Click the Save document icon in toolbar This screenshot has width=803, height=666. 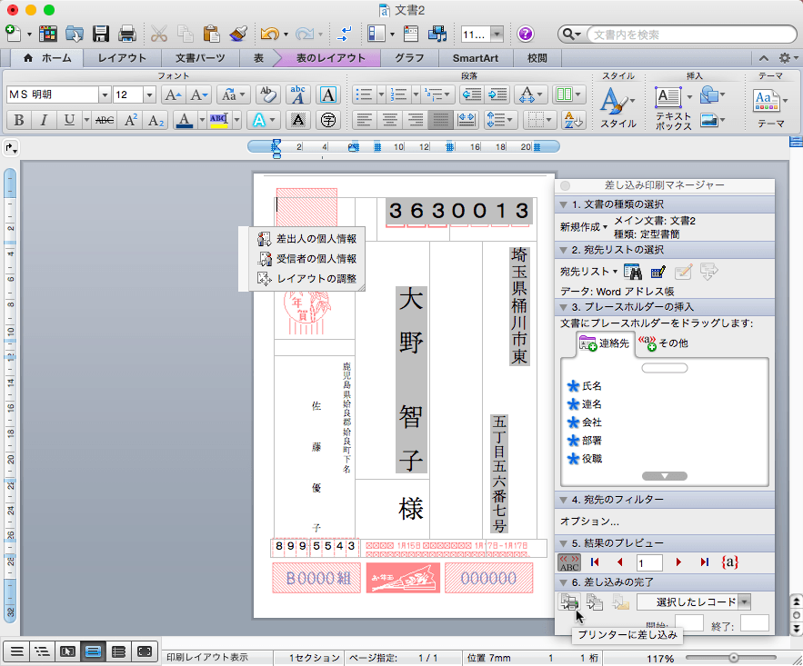(101, 35)
